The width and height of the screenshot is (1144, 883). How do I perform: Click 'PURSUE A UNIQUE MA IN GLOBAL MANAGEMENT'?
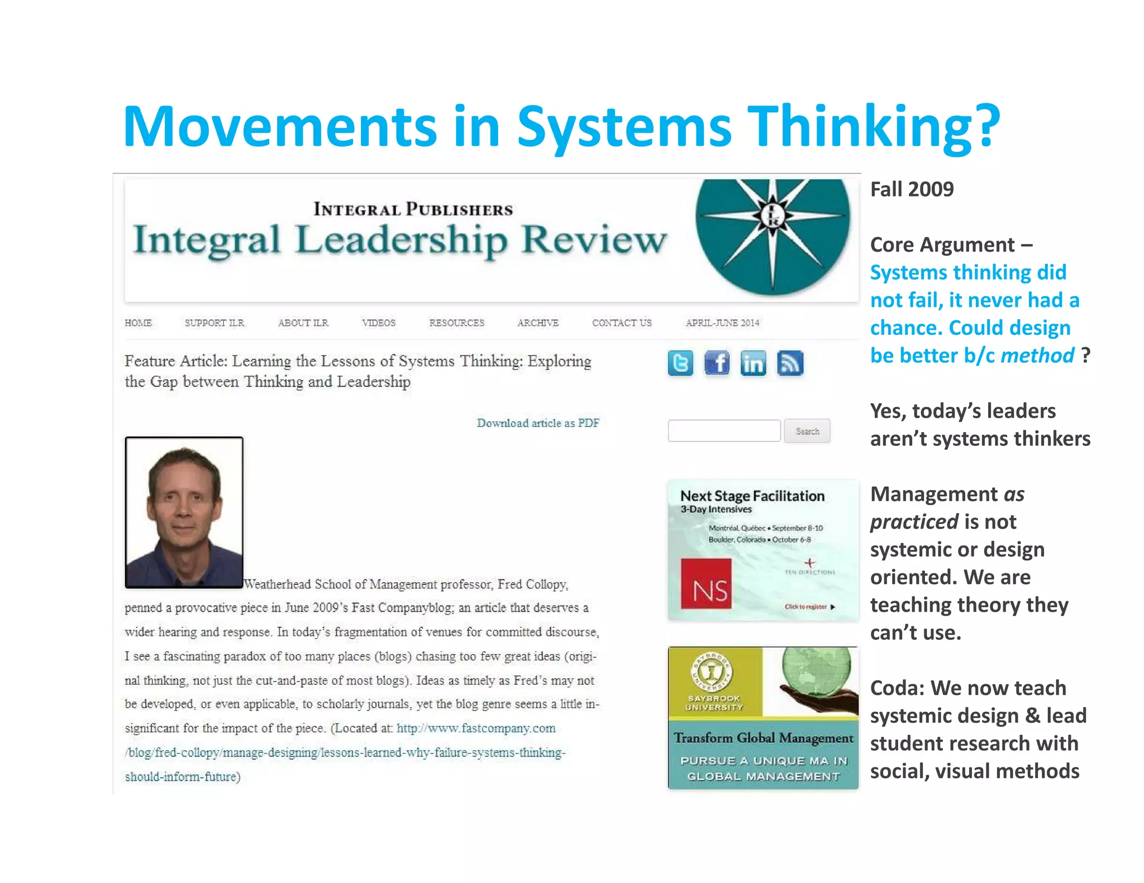(763, 769)
